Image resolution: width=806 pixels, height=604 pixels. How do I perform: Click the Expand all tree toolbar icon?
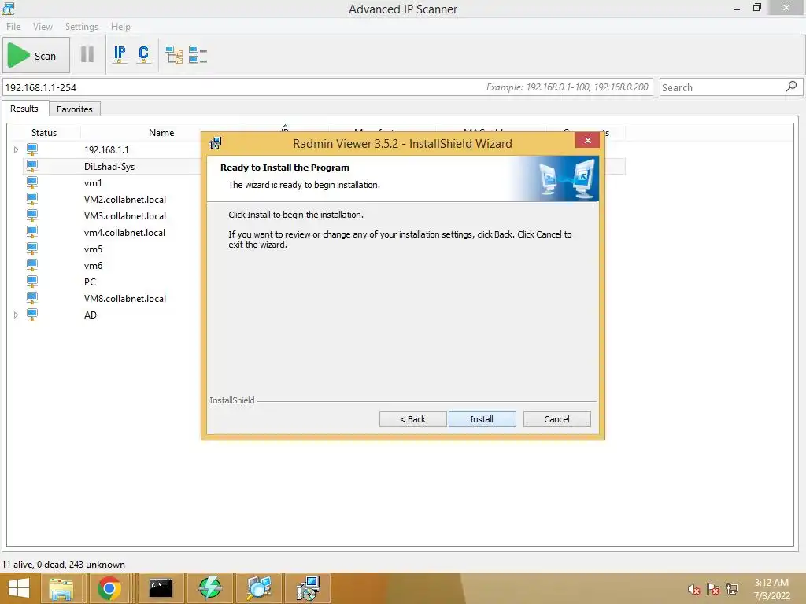(173, 54)
